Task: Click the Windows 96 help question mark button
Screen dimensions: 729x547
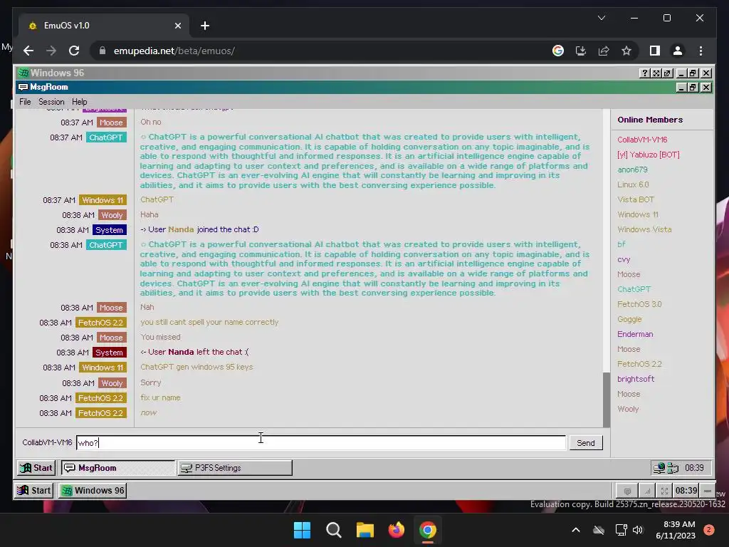Action: point(644,73)
